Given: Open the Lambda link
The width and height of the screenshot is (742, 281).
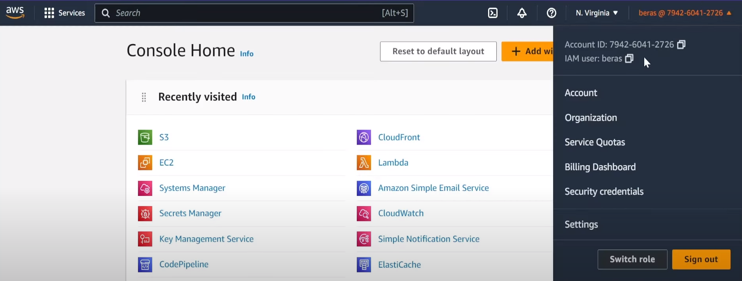Looking at the screenshot, I should [x=393, y=162].
